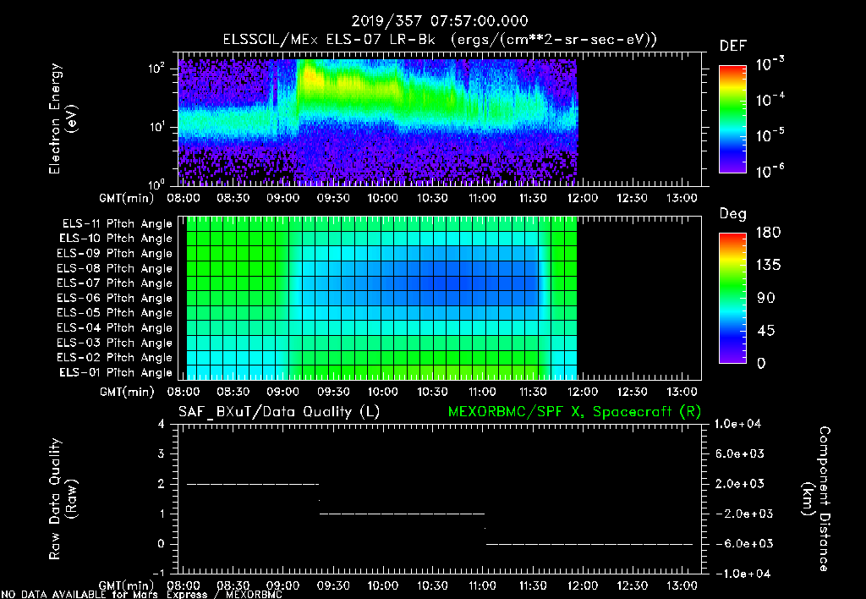Click the 'Raw Data Quality (Raw)' axis label
This screenshot has width=866, height=599.
coord(63,499)
